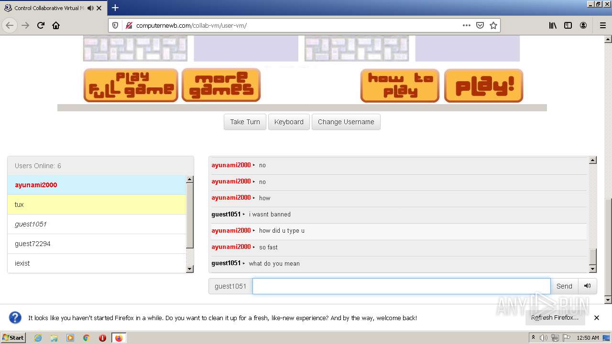The height and width of the screenshot is (344, 612).
Task: Open Opera from taskbar
Action: tap(102, 338)
